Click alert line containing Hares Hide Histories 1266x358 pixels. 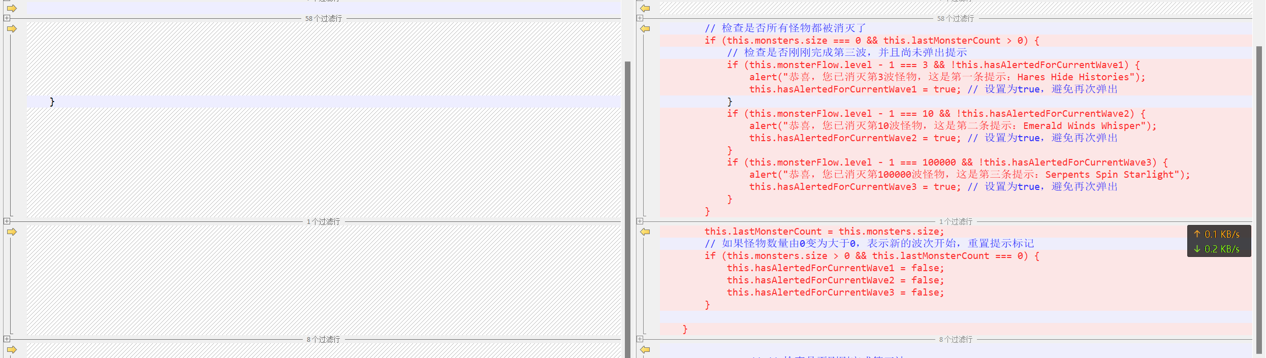[947, 77]
